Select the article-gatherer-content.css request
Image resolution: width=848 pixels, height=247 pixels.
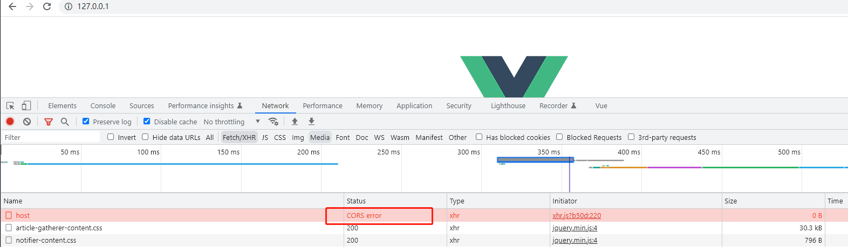tap(59, 228)
